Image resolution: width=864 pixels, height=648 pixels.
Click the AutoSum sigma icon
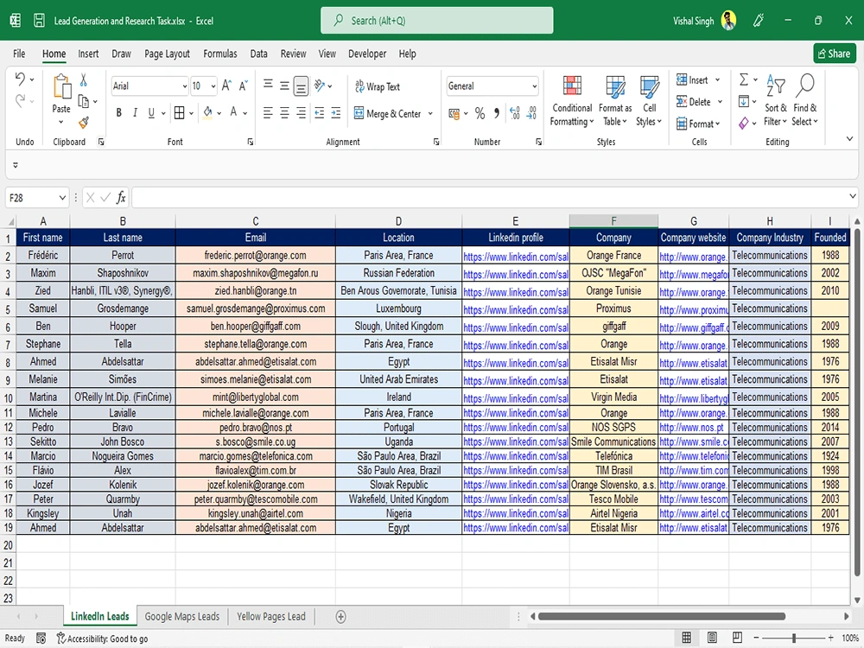tap(743, 79)
